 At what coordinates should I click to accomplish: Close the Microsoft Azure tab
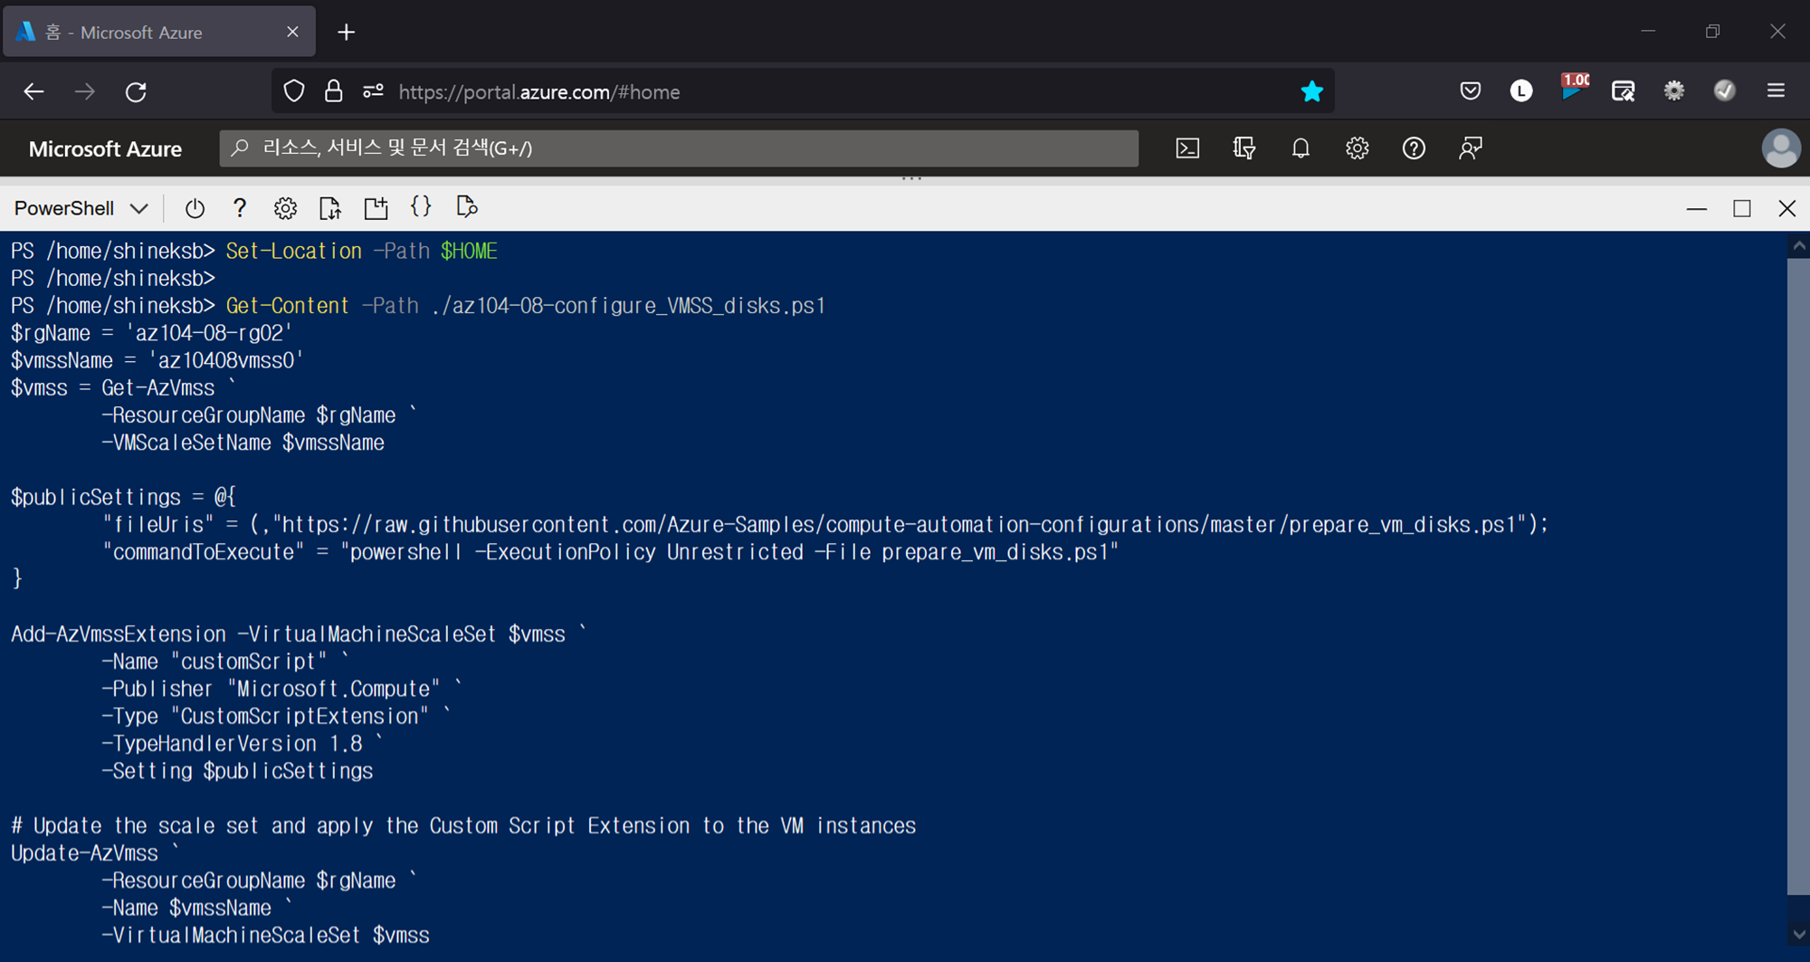tap(292, 32)
